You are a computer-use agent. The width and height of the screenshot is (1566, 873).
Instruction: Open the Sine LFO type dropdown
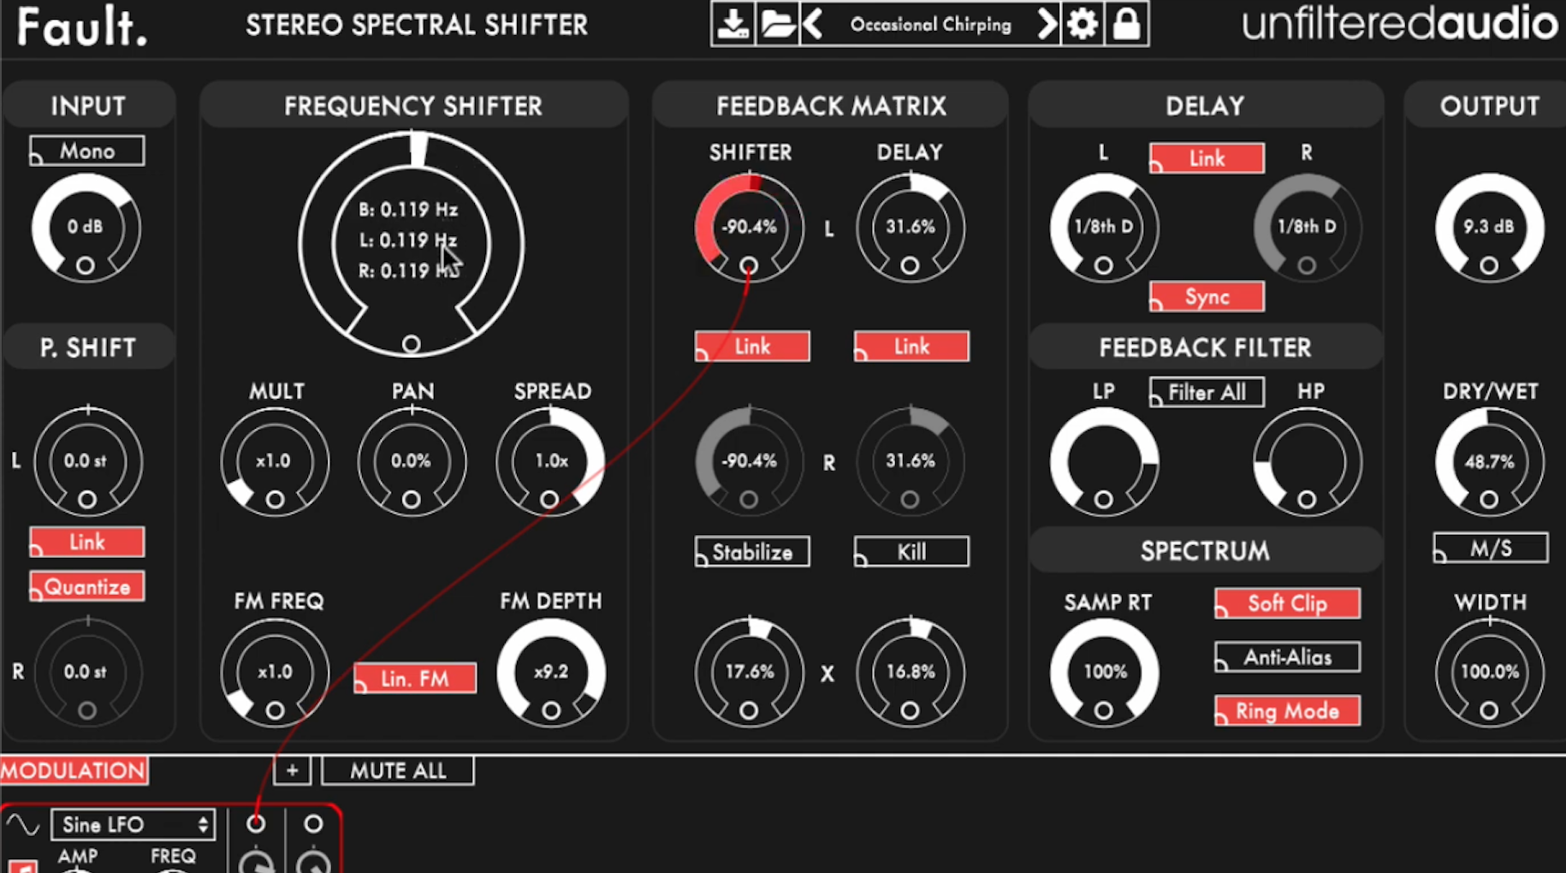tap(133, 825)
